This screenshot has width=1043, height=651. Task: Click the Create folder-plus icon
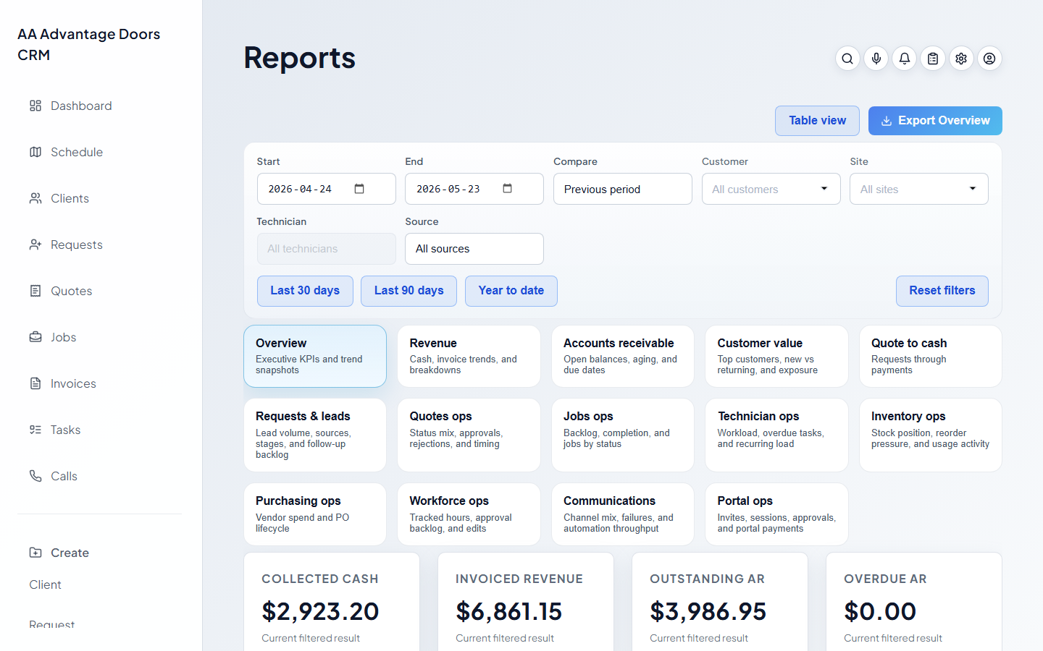click(x=35, y=553)
